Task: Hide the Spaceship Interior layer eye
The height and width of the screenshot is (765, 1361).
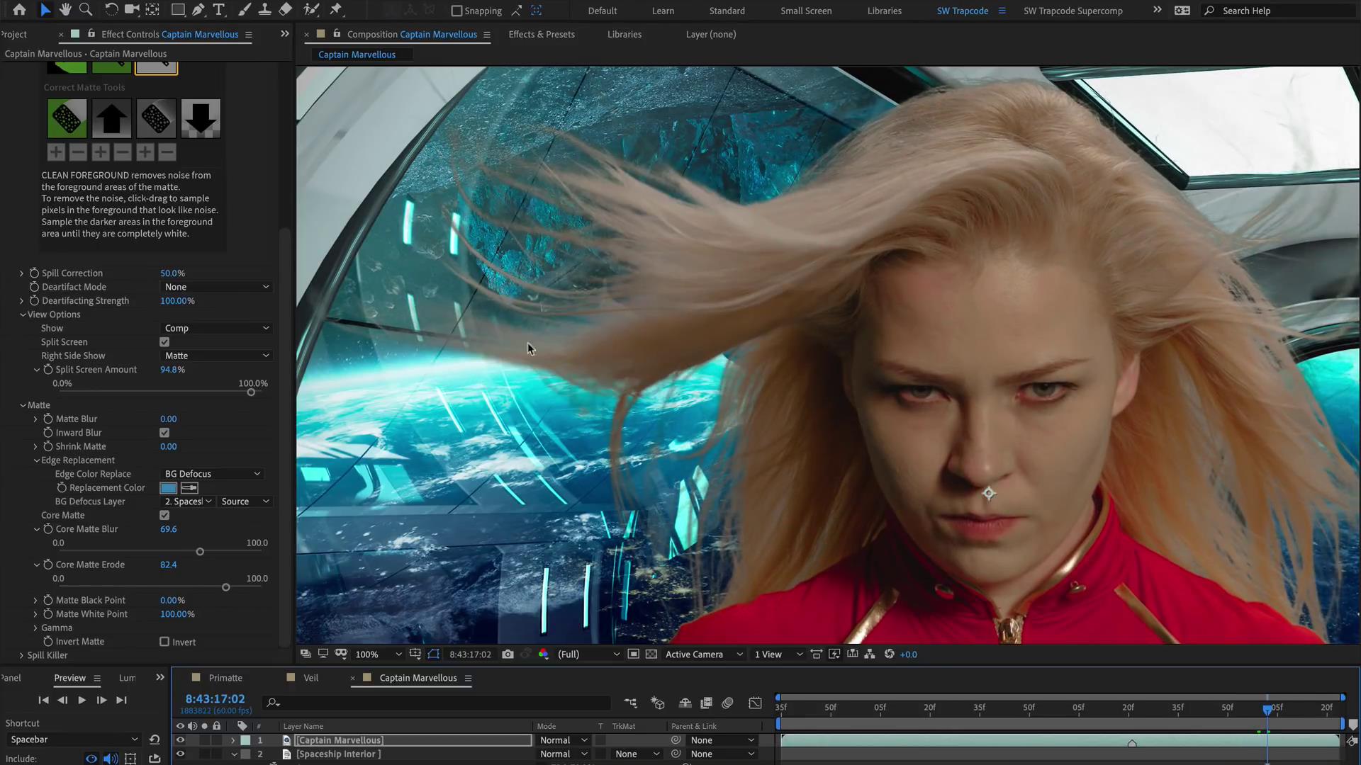Action: pyautogui.click(x=180, y=754)
